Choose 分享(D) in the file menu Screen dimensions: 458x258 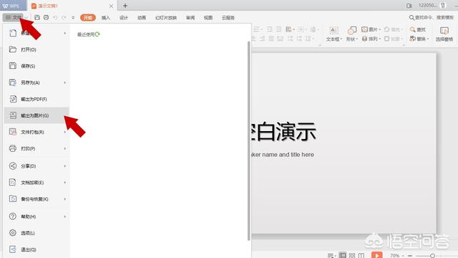tap(36, 166)
